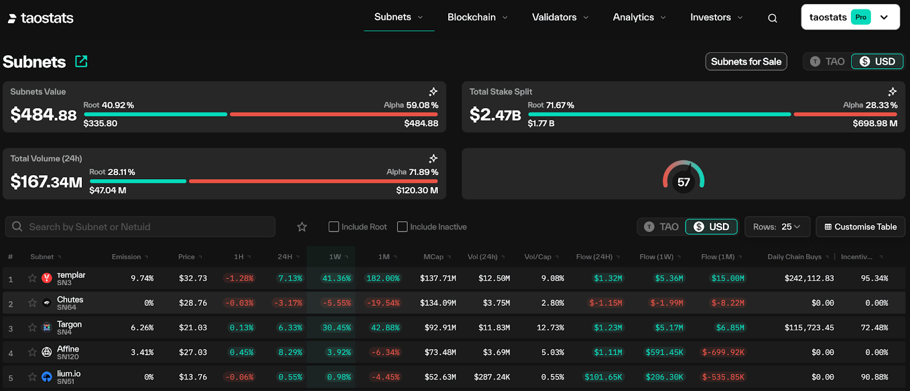910x391 pixels.
Task: Sort by MCap column arrow
Action: [x=449, y=257]
